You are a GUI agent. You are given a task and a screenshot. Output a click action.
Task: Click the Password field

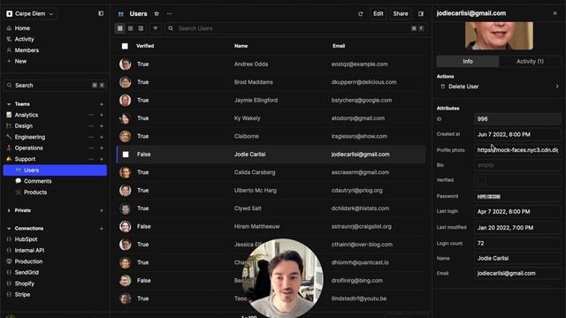517,196
